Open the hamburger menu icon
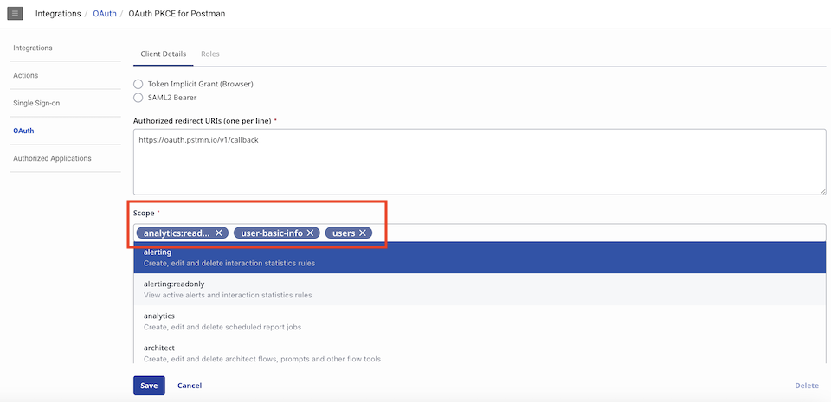Viewport: 831px width, 402px height. click(16, 14)
